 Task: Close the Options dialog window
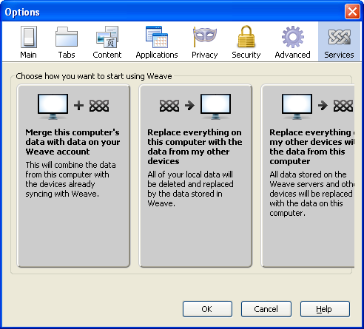point(352,11)
